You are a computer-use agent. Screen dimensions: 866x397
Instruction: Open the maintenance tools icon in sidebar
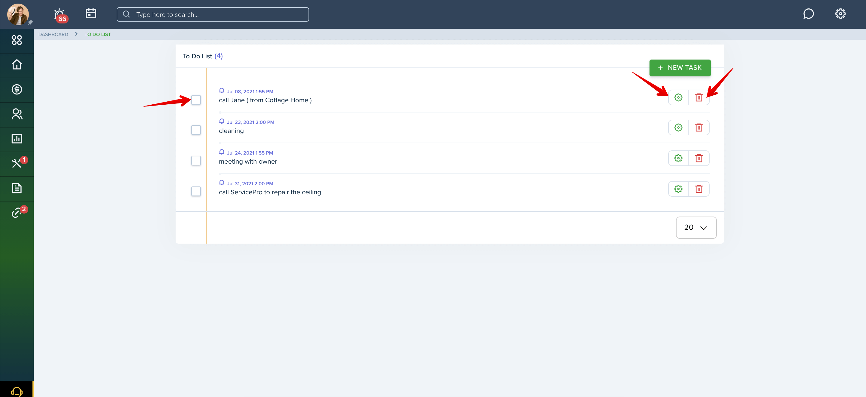coord(17,163)
